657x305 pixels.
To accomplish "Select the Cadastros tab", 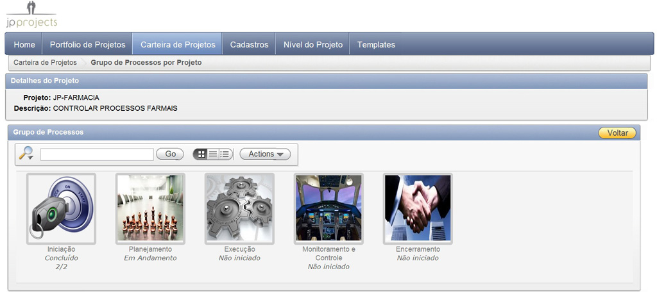I will click(x=250, y=44).
